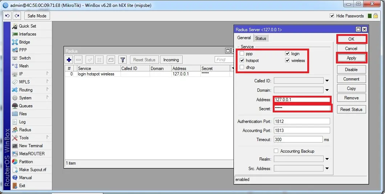Viewport: 385px width, 194px height.
Task: Open the Switch menu
Action: coord(25,58)
